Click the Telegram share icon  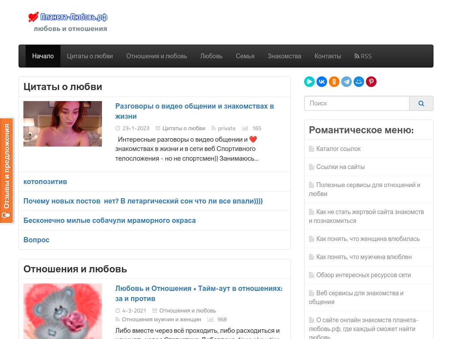click(347, 82)
